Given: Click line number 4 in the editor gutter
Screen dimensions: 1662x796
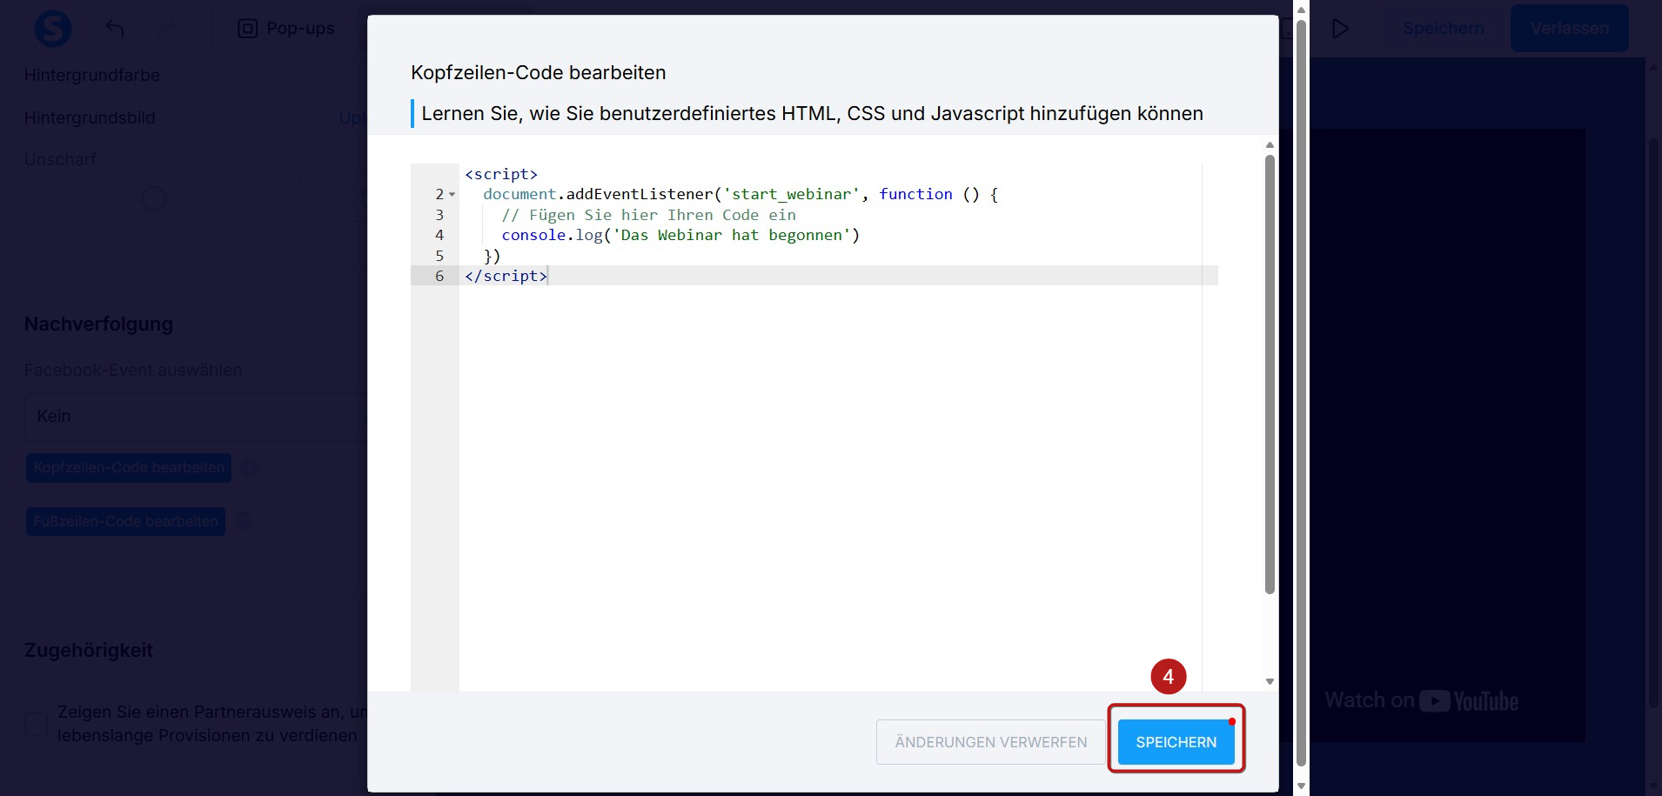Looking at the screenshot, I should point(439,235).
